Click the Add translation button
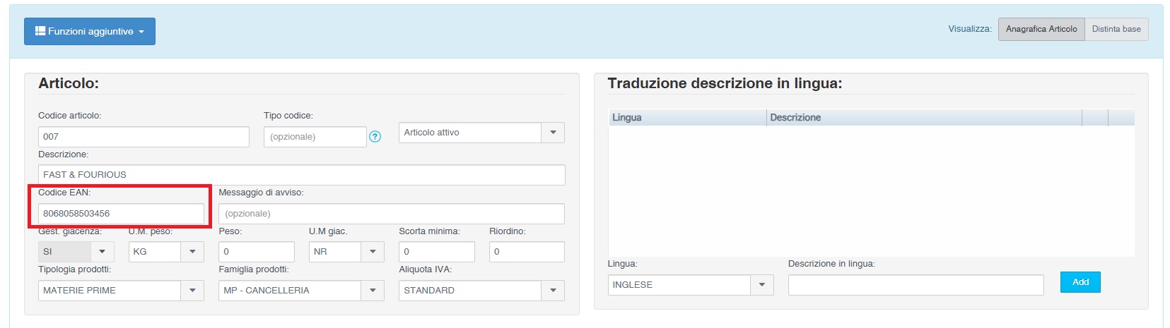Image resolution: width=1170 pixels, height=328 pixels. (1080, 282)
